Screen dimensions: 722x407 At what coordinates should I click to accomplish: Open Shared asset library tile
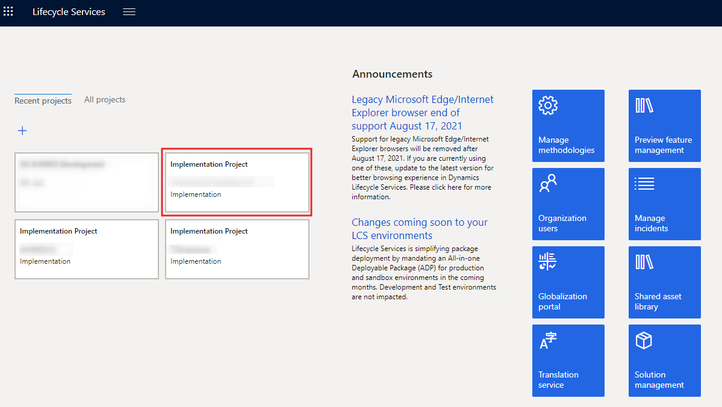[x=664, y=282]
